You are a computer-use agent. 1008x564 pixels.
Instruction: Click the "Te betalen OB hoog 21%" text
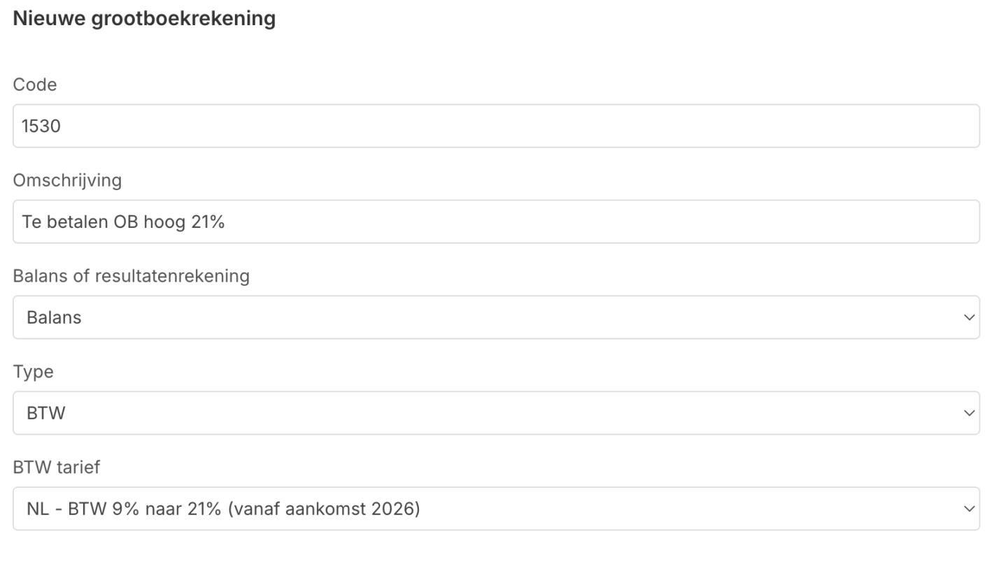[x=123, y=222]
